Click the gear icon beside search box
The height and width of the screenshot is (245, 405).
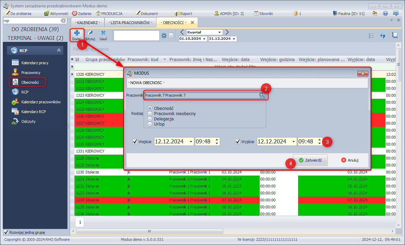click(x=164, y=36)
